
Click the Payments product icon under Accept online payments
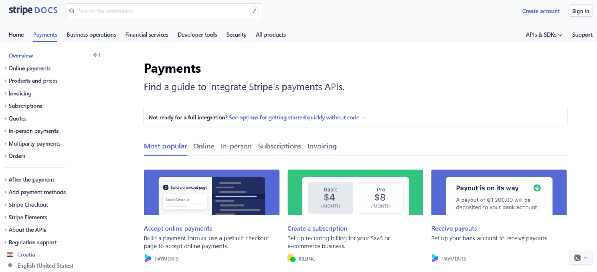point(148,259)
